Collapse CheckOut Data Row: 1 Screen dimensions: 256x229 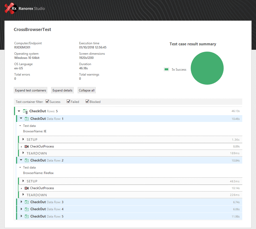pyautogui.click(x=21, y=118)
